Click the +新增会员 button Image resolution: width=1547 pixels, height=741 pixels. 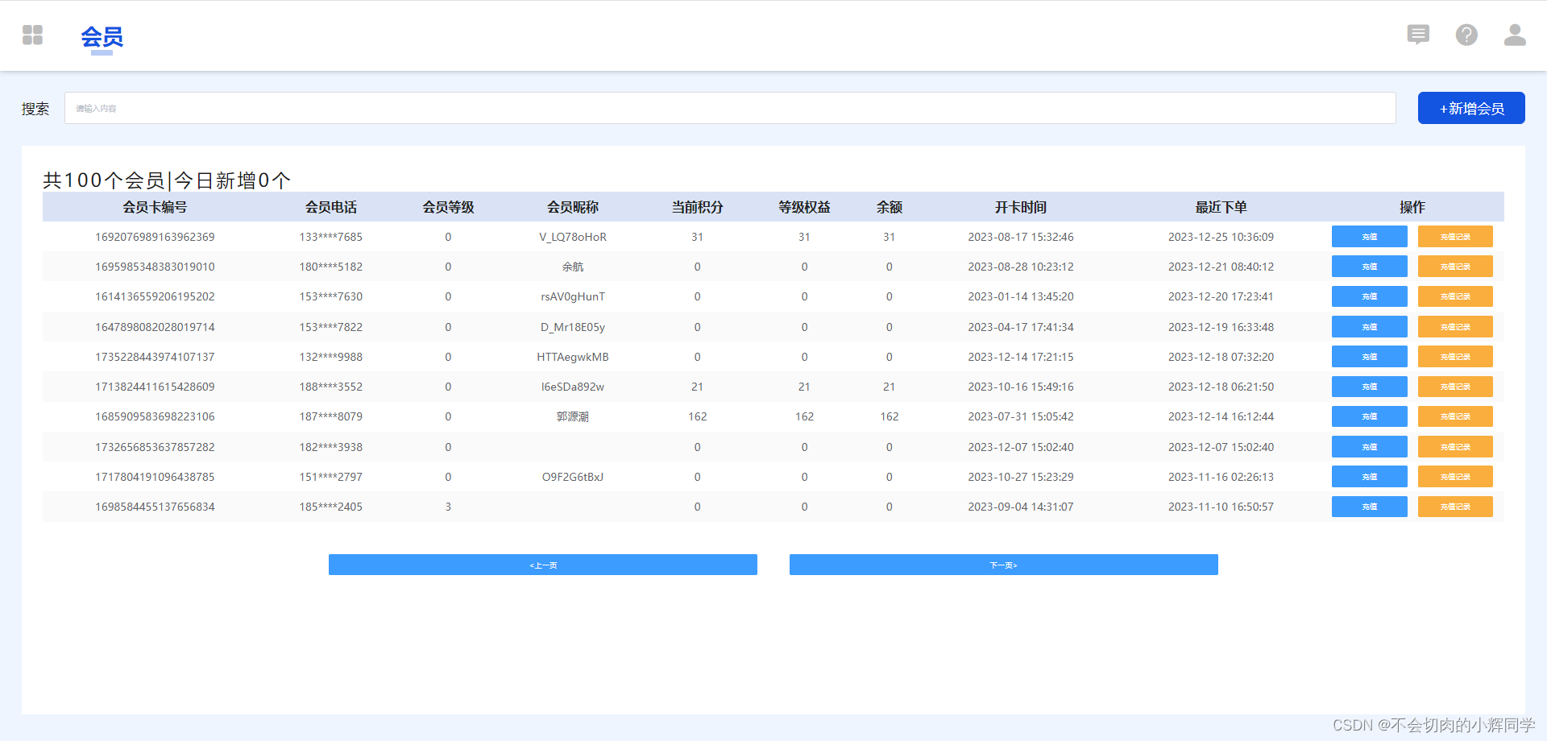1470,107
